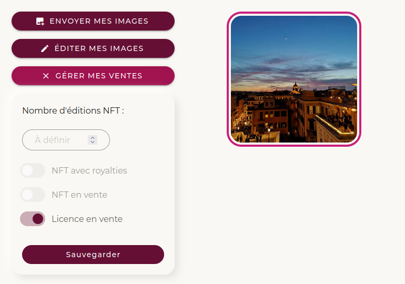Click the 'Licence en vente' label text
The image size is (405, 284).
point(87,219)
